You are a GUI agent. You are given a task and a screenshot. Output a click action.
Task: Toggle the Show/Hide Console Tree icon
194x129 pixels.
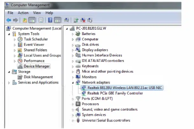[32, 20]
